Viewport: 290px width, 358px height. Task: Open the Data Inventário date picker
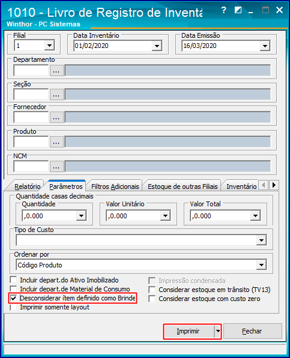(157, 46)
